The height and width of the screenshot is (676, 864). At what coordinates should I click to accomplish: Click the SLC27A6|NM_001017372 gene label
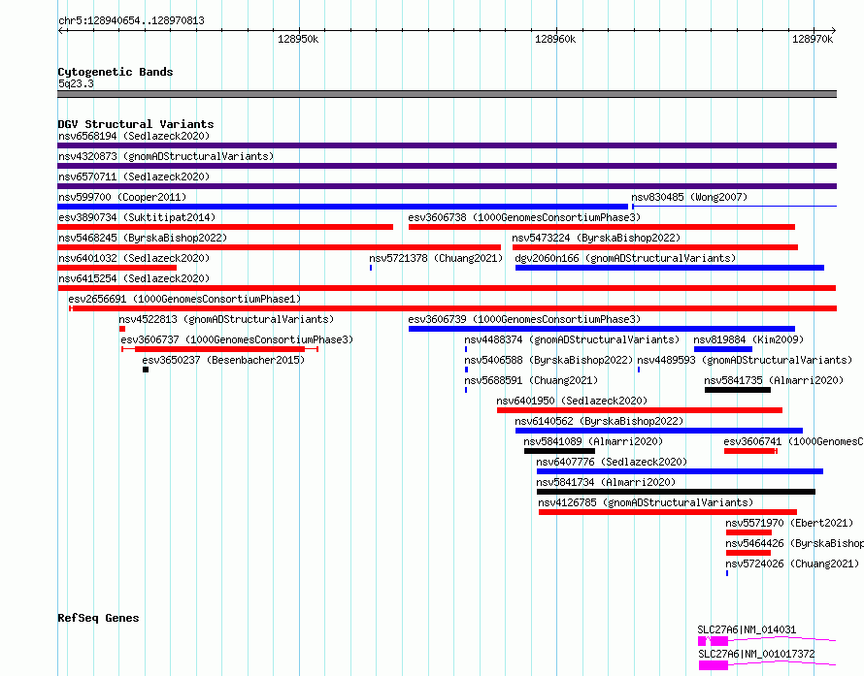tap(756, 654)
